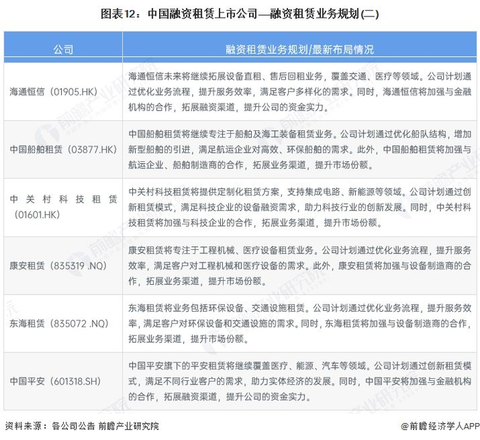Click the 中关村科技租赁 (01601.HK) company cell
The image size is (480, 440).
point(63,207)
